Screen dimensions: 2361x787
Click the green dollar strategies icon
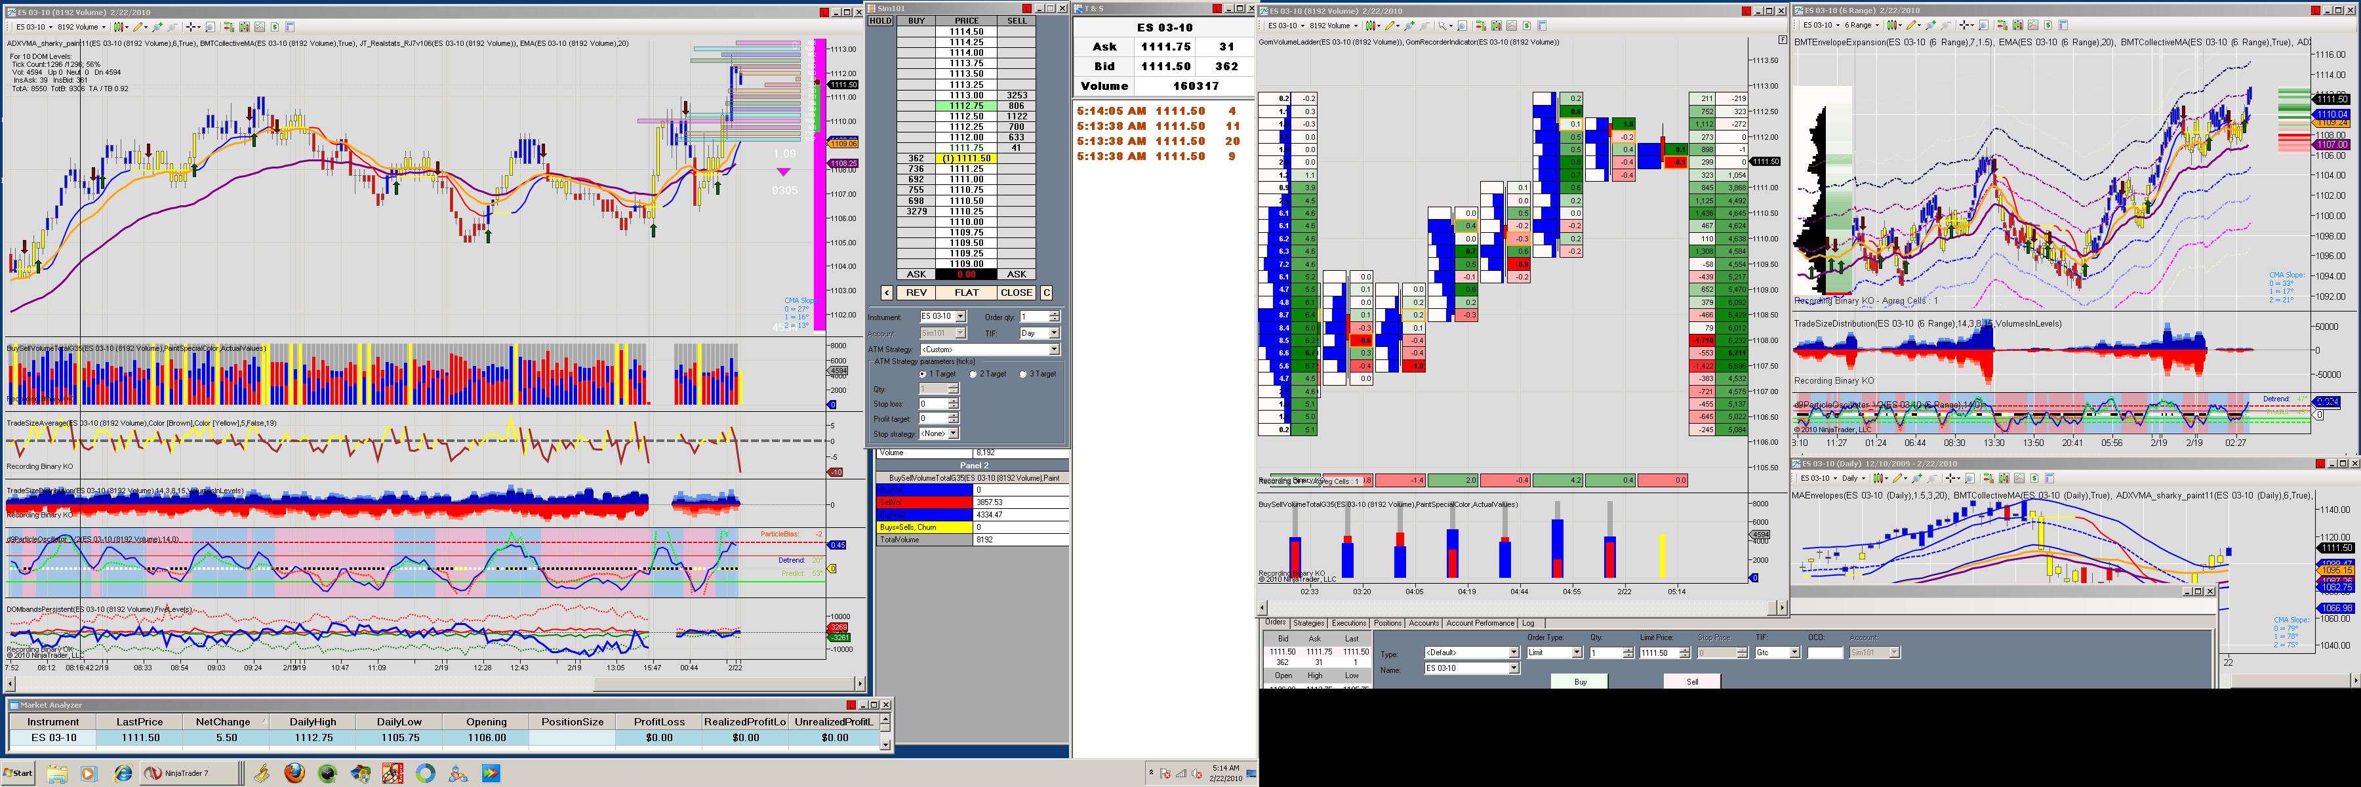pos(275,28)
